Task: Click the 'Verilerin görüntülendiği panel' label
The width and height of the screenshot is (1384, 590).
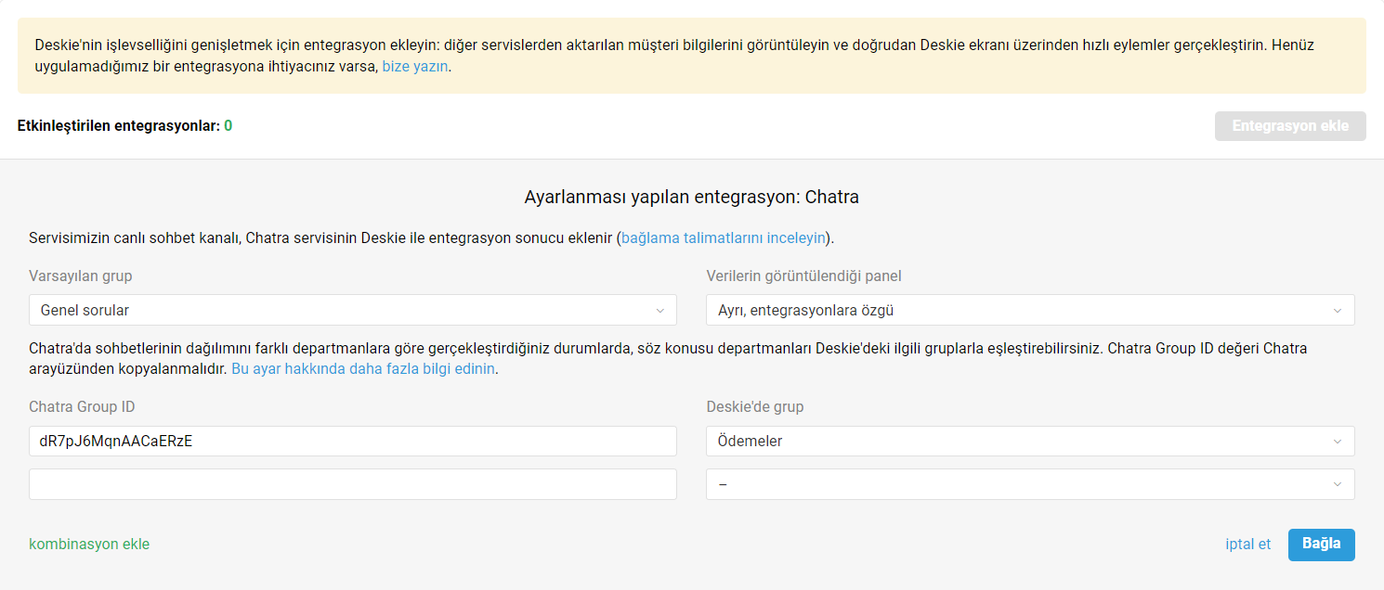Action: [x=803, y=276]
